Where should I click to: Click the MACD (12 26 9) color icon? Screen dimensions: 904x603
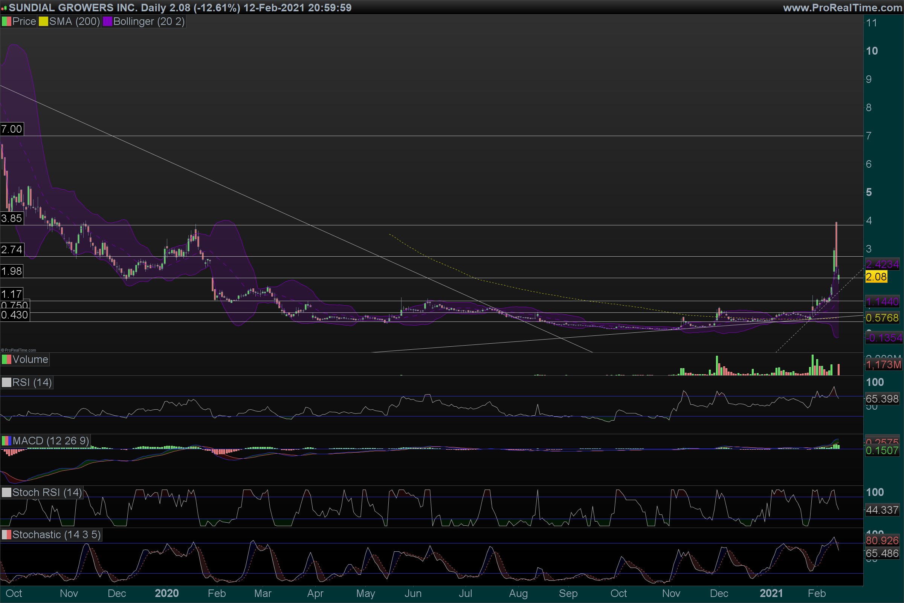(x=6, y=441)
